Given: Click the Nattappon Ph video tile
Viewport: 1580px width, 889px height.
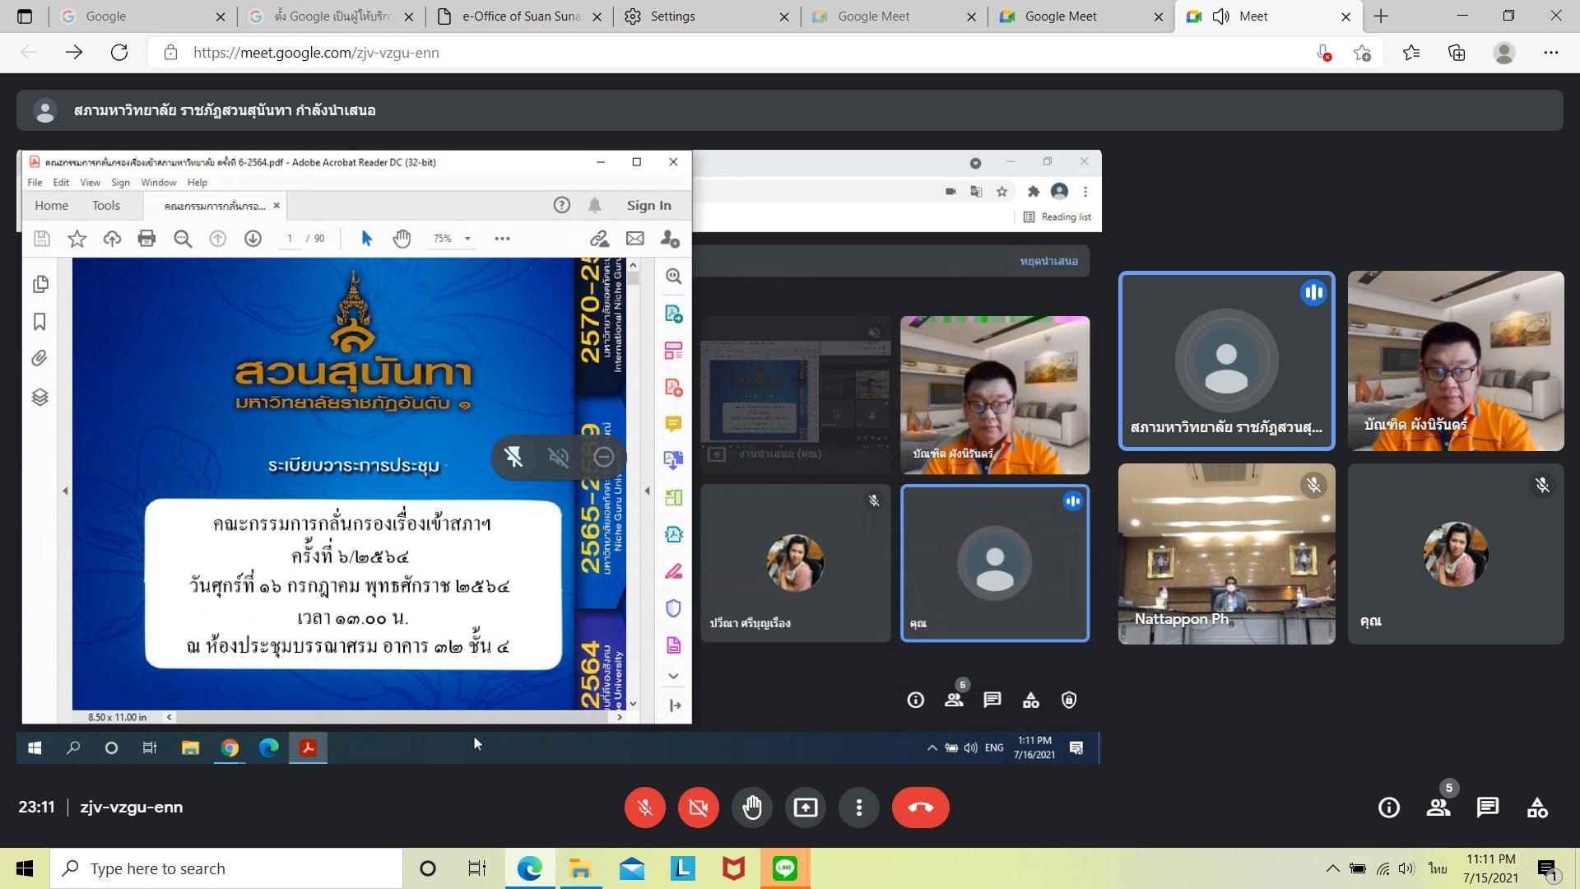Looking at the screenshot, I should pos(1226,553).
